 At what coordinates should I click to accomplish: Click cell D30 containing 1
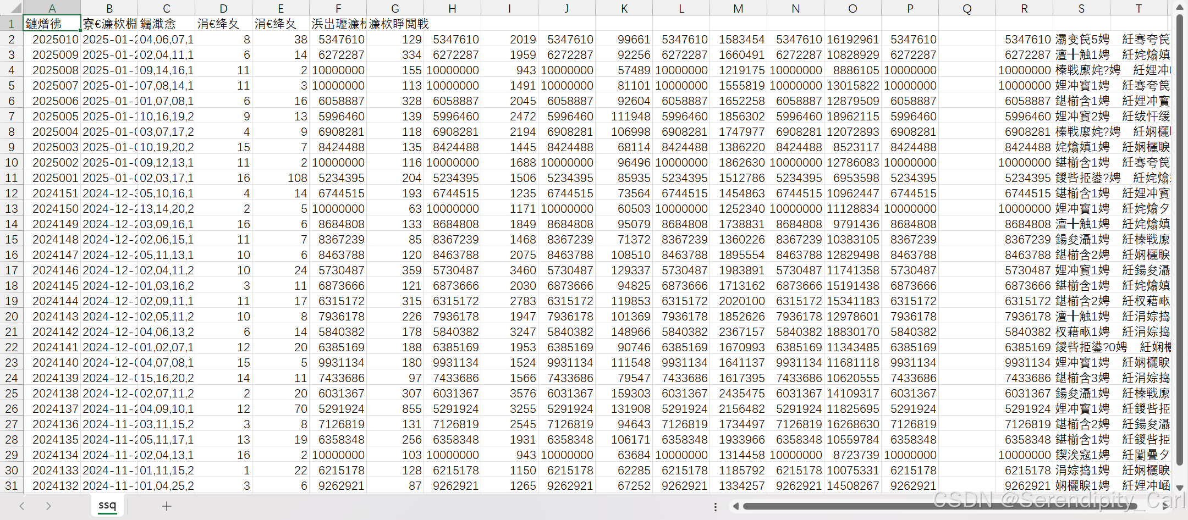pos(224,470)
